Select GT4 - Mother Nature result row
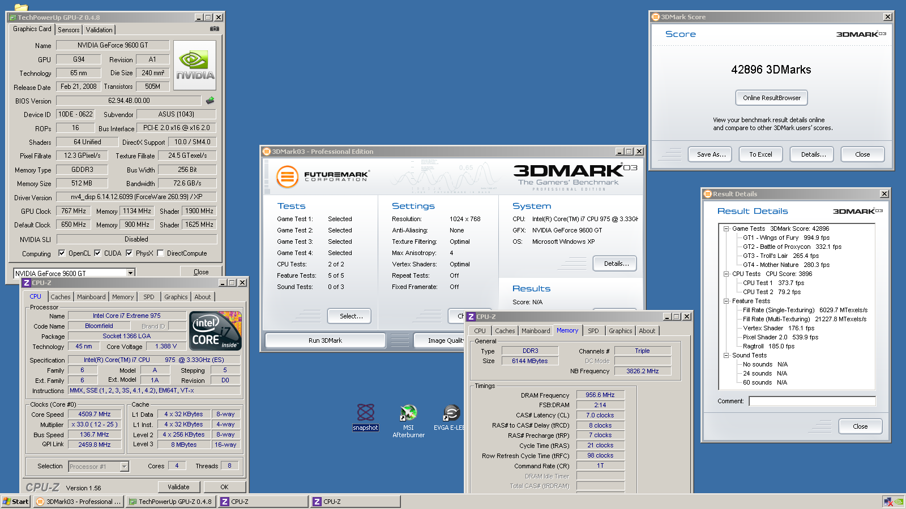Image resolution: width=906 pixels, height=509 pixels. tap(786, 265)
